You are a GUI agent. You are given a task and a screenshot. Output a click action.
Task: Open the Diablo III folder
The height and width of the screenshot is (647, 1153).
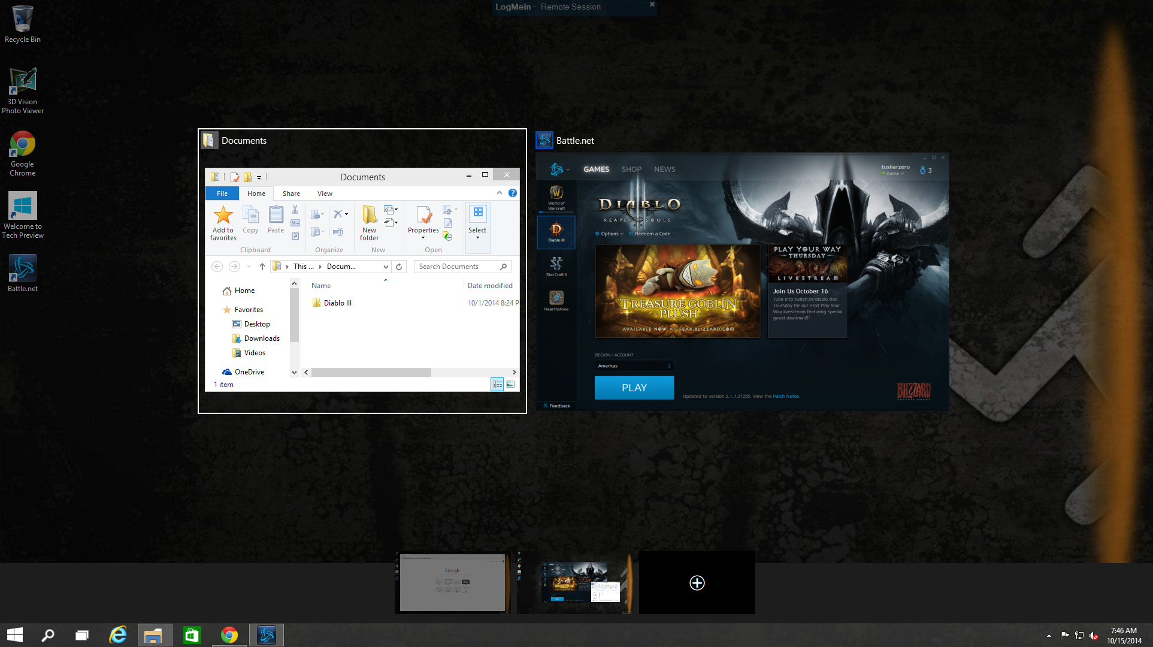pyautogui.click(x=332, y=303)
